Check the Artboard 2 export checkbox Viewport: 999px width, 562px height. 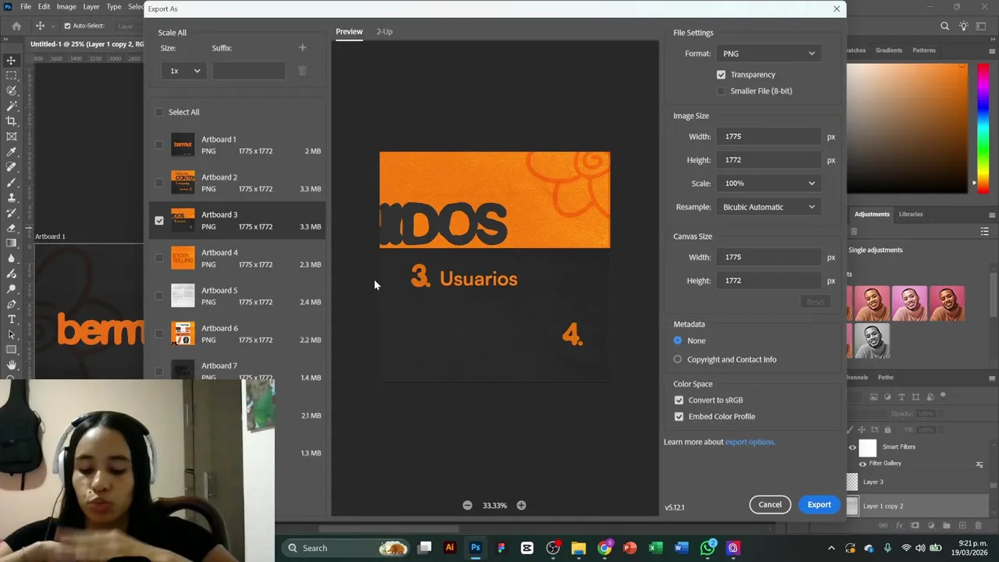coord(159,183)
